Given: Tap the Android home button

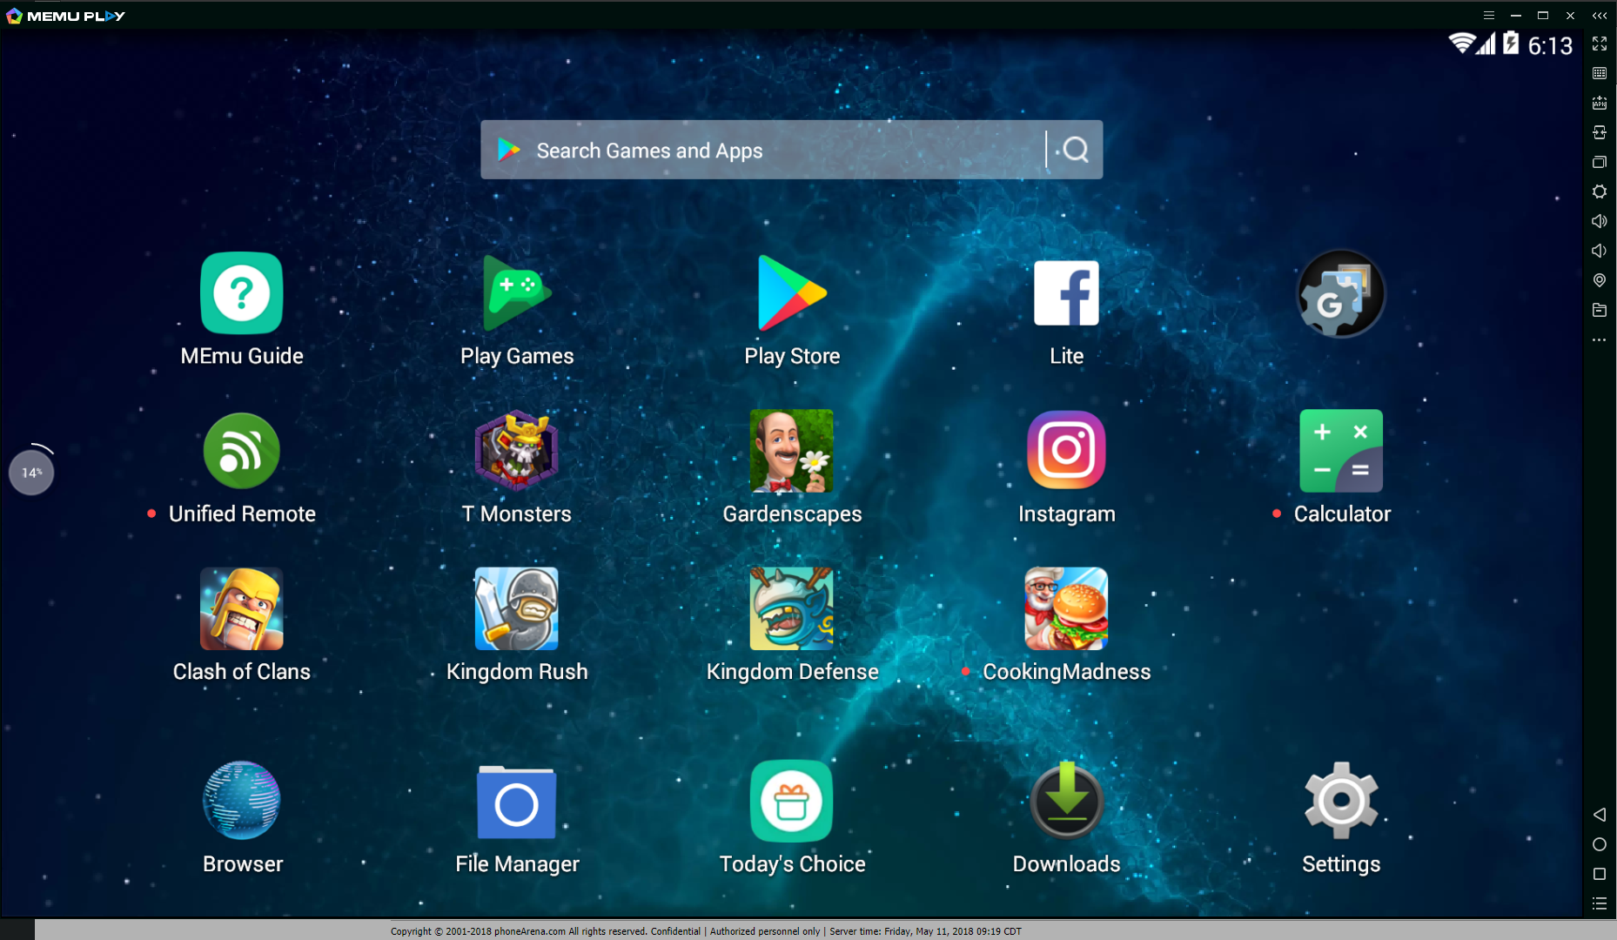Looking at the screenshot, I should pyautogui.click(x=1600, y=844).
